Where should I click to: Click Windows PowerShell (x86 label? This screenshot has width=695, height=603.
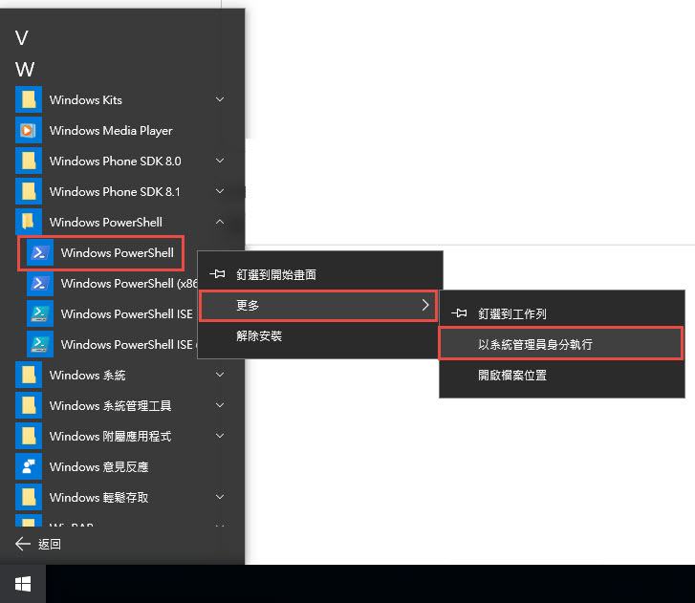(129, 284)
